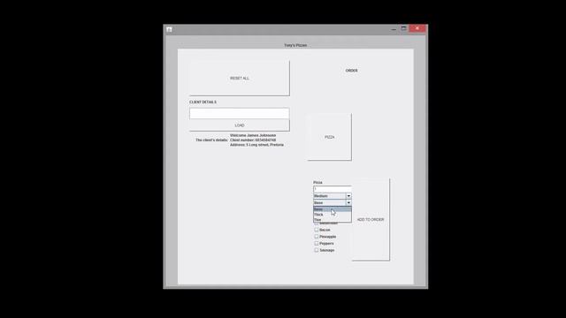Click ADD TO ORDER button

click(x=371, y=219)
